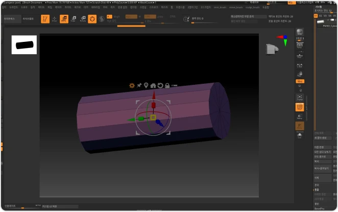Adjust the Rgb intensity slider
The width and height of the screenshot is (338, 212).
click(125, 22)
